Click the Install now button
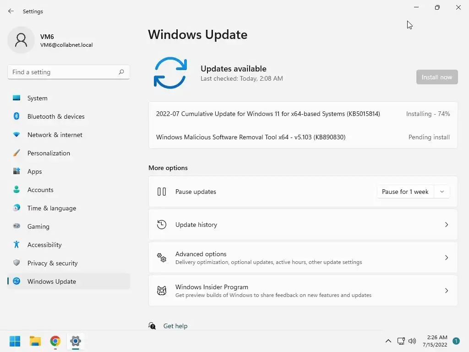469x352 pixels. [x=436, y=77]
